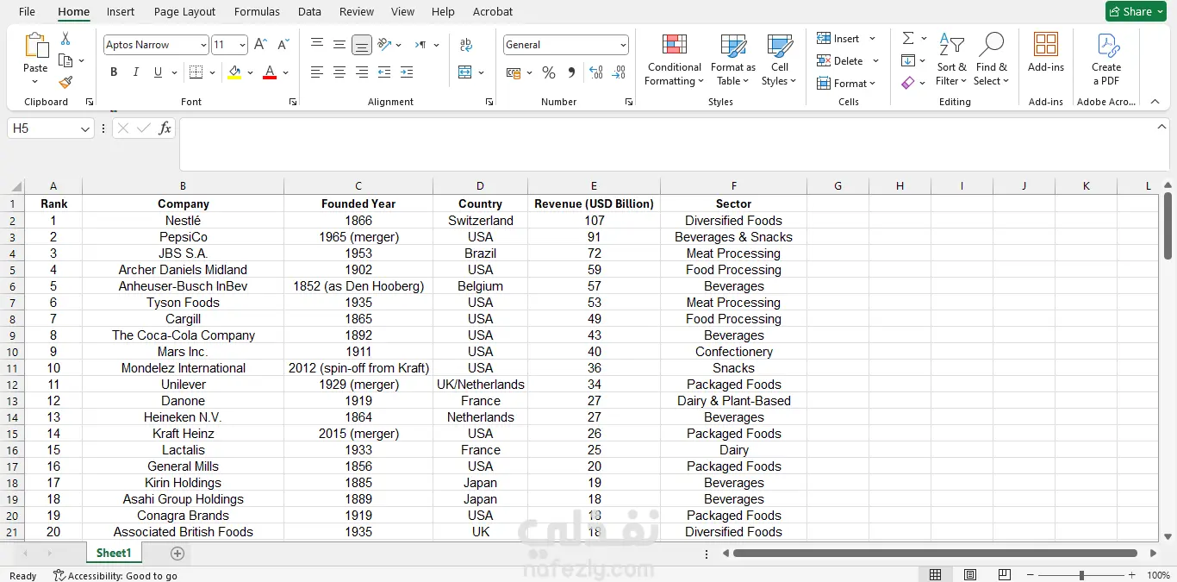This screenshot has width=1177, height=582.
Task: Switch to Page Break Preview icon
Action: [1005, 575]
